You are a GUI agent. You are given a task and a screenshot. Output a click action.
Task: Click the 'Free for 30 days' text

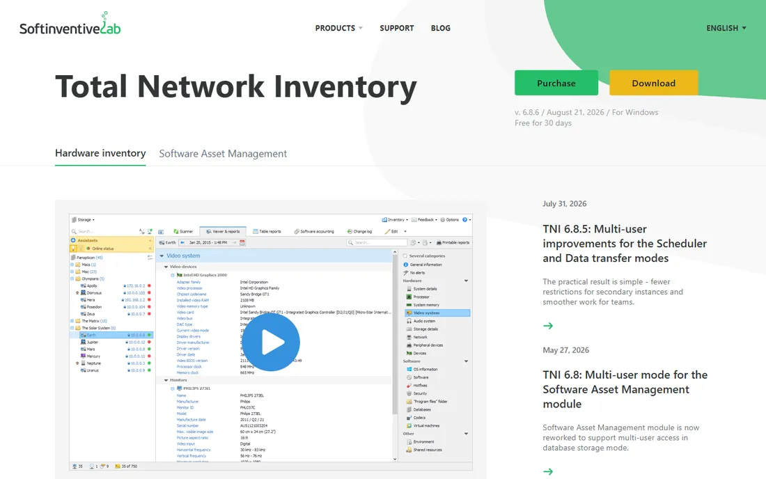pos(542,123)
